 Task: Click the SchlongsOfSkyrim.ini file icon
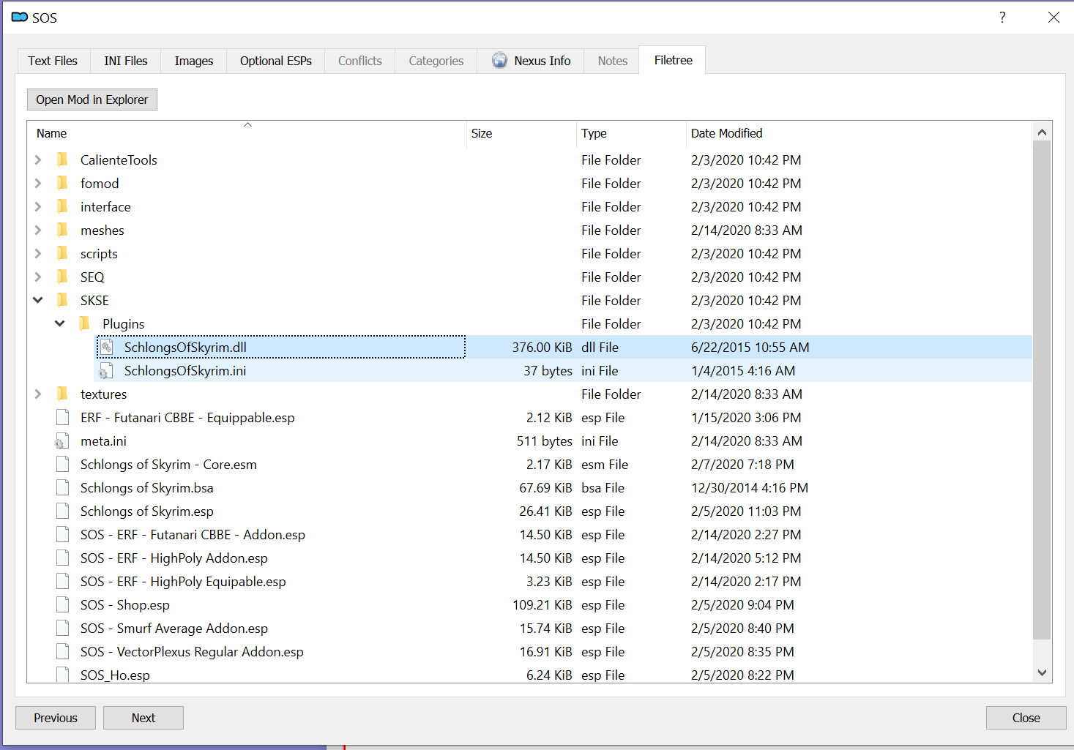[106, 370]
